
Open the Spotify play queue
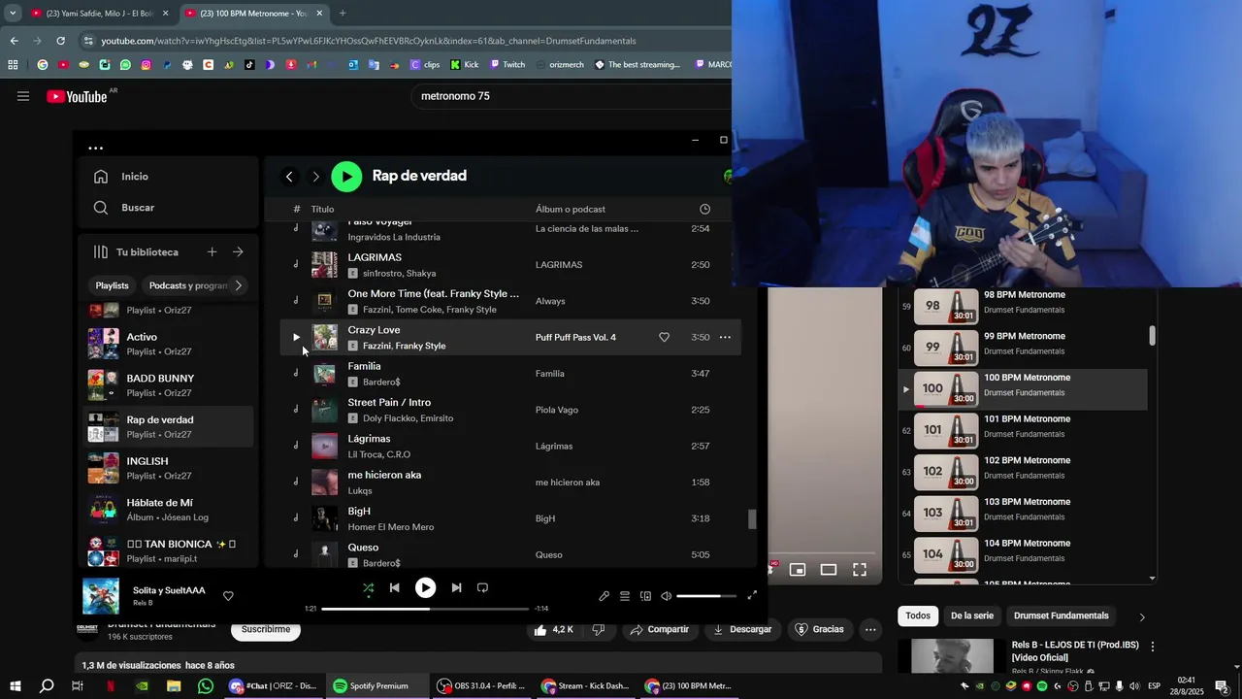(x=625, y=596)
